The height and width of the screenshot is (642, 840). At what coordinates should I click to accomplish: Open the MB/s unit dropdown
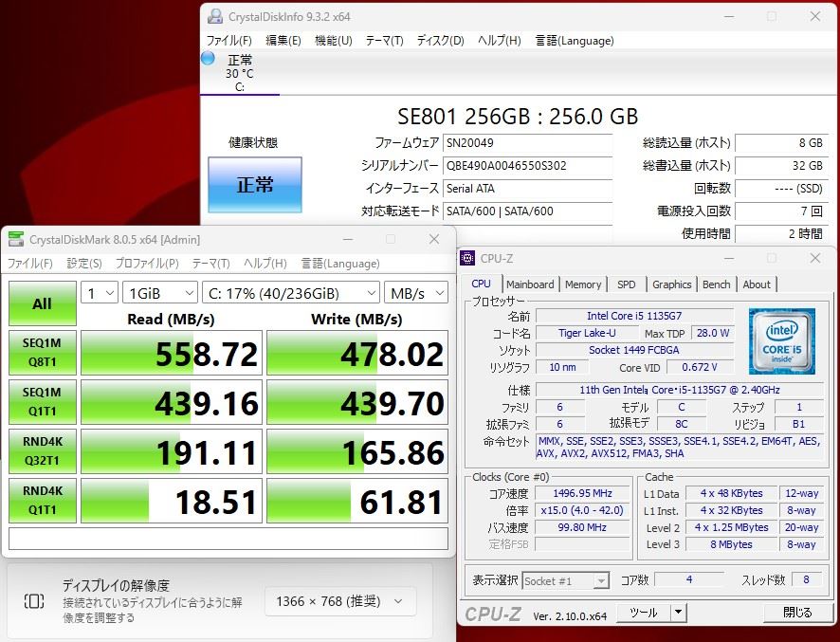(415, 293)
